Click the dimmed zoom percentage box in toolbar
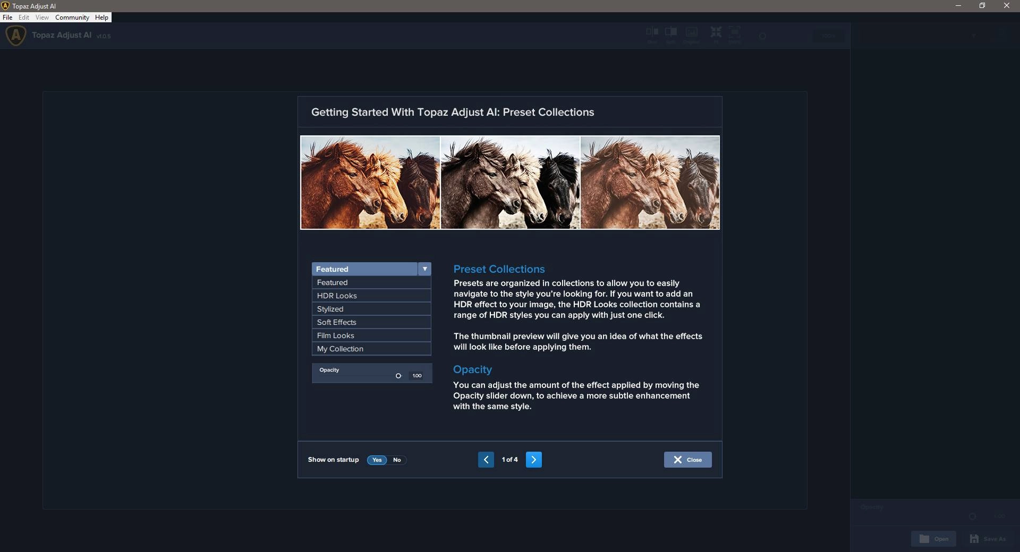The image size is (1020, 552). click(x=828, y=36)
